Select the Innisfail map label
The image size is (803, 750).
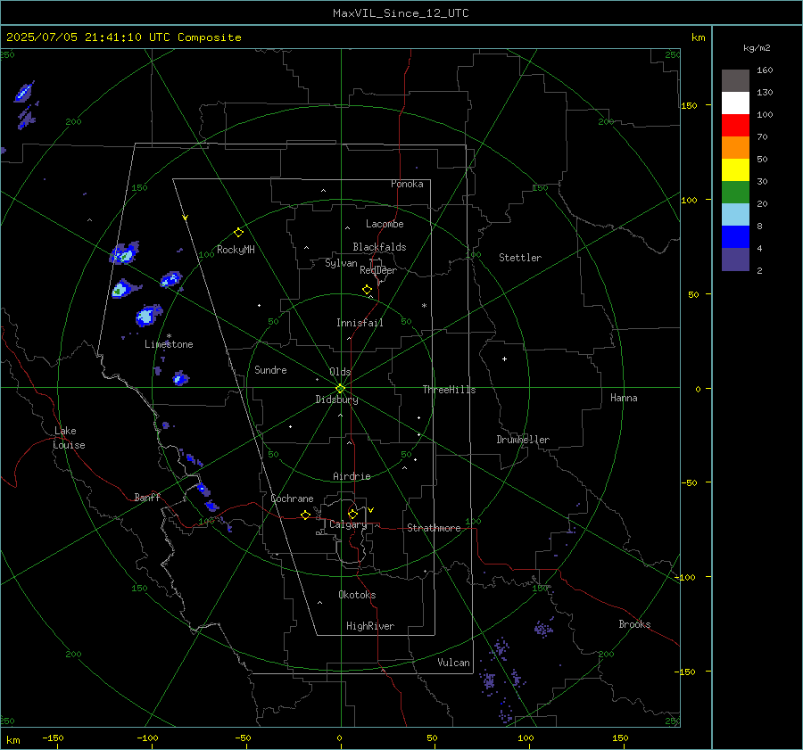click(x=360, y=323)
